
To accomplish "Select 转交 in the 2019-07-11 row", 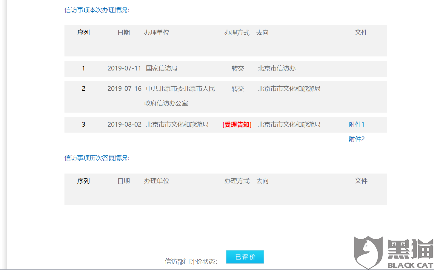I will (x=238, y=68).
